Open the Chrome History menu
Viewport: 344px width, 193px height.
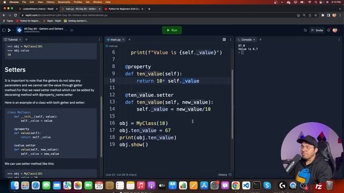(50, 2)
